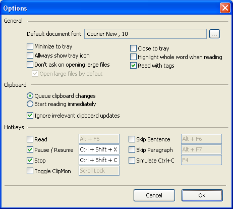Viewport: 233px width, 209px height.
Task: Enable the Read hotkey checkbox
Action: tap(30, 139)
